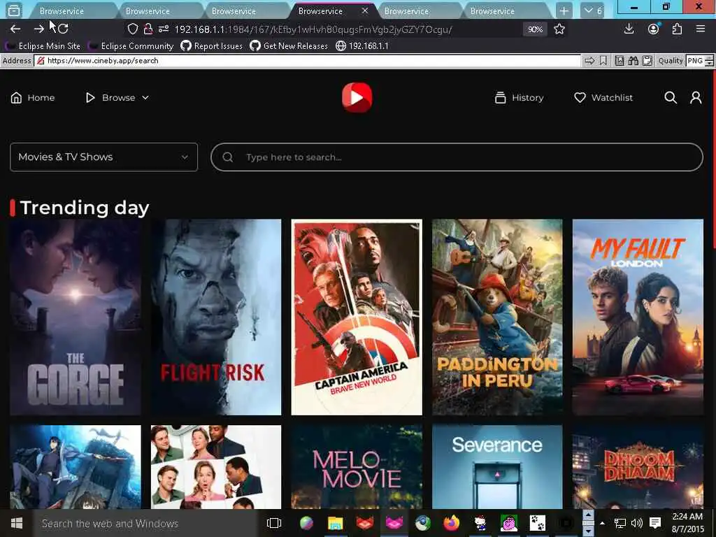
Task: Open the Firefox extensions puzzle icon
Action: click(x=677, y=29)
